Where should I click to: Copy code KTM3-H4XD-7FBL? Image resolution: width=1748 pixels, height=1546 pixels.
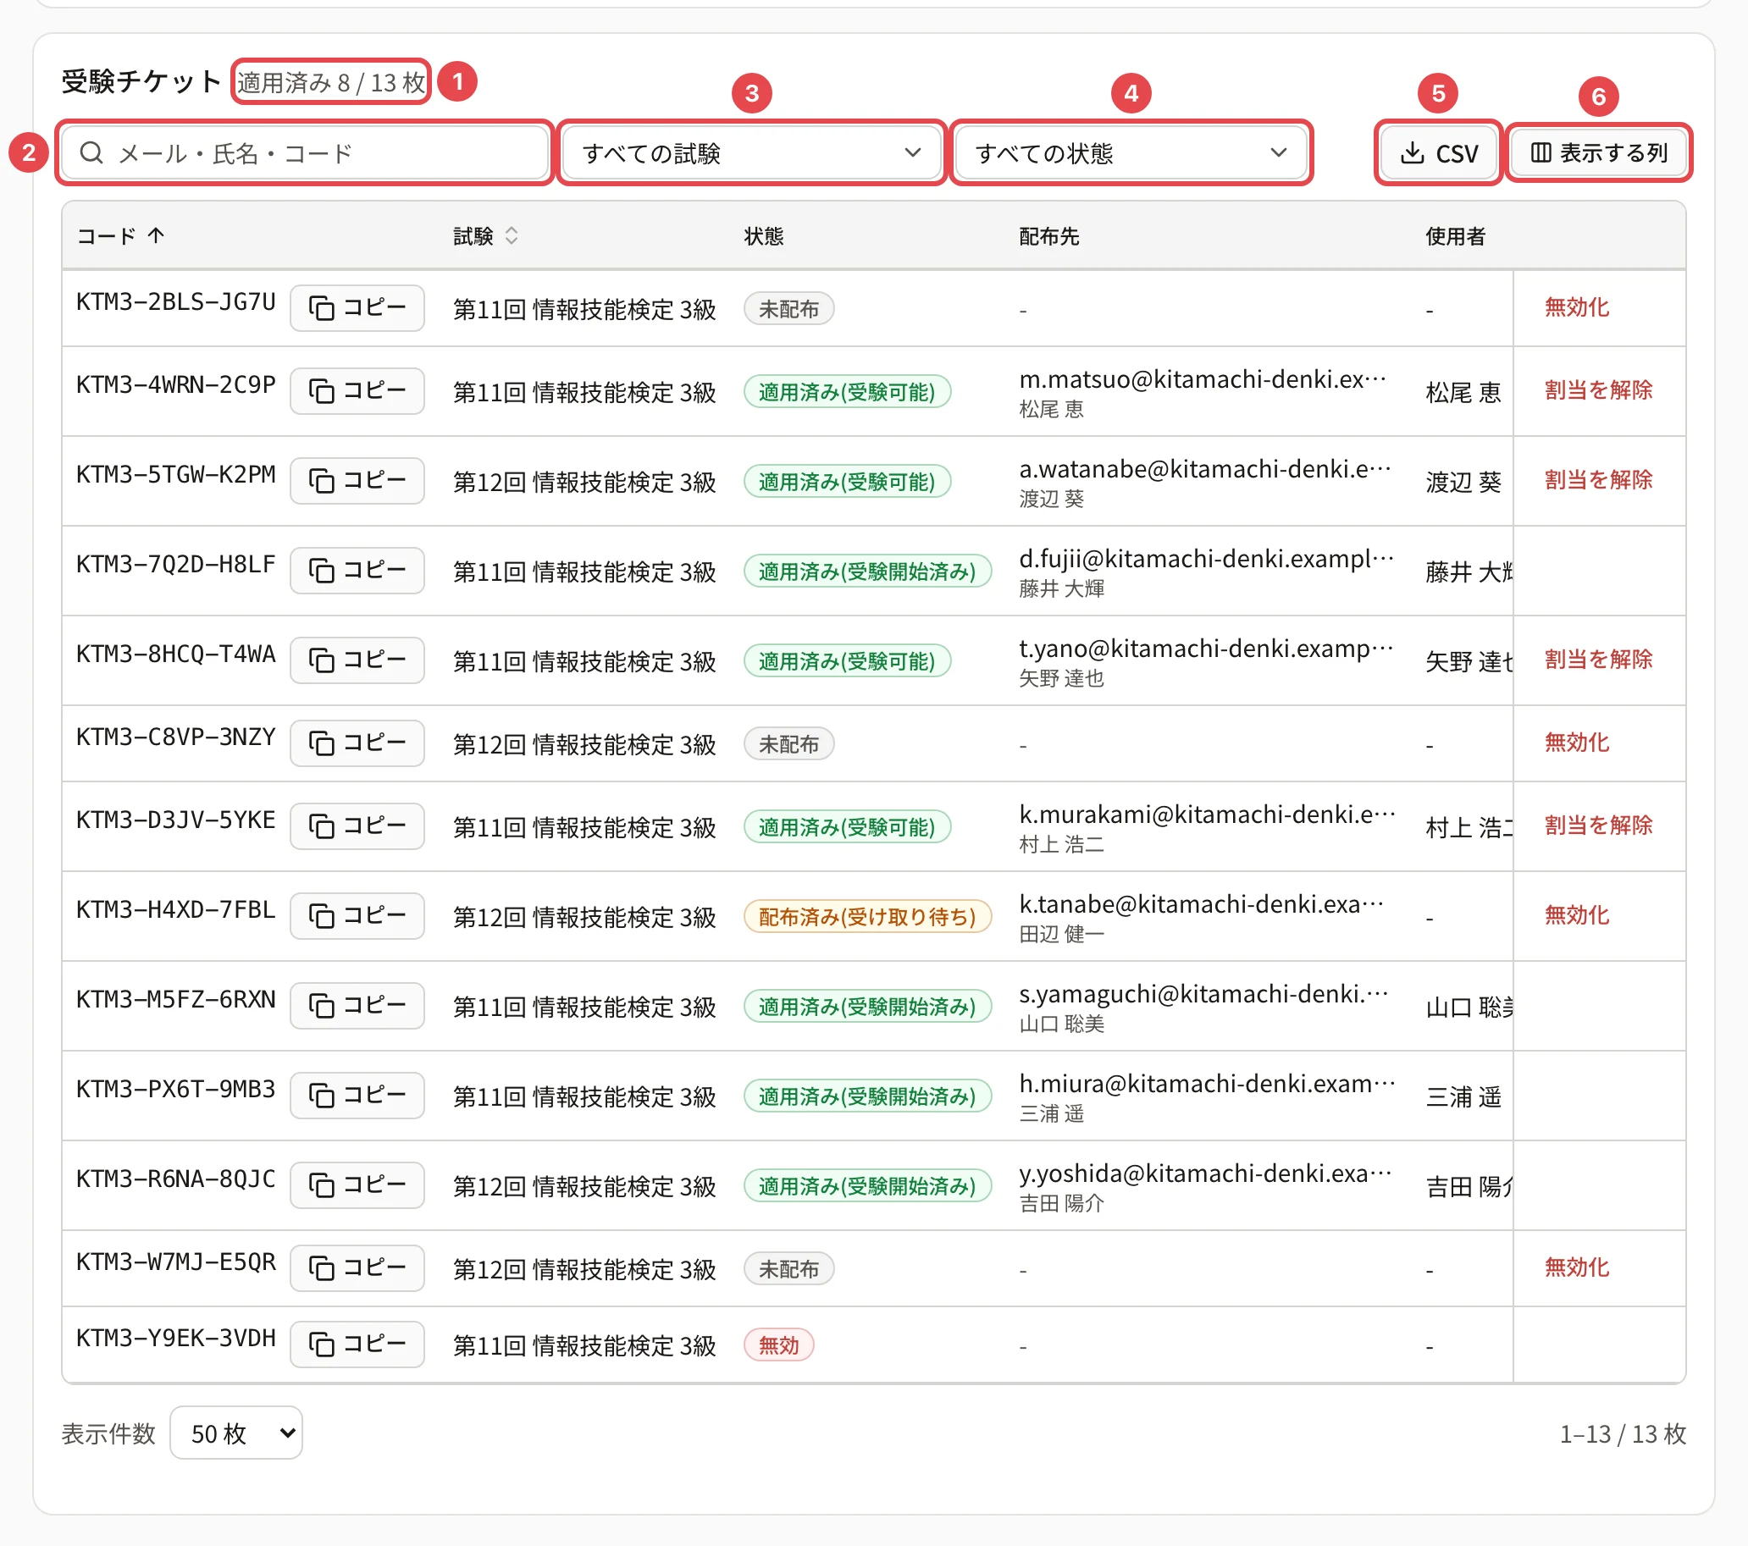click(x=357, y=916)
